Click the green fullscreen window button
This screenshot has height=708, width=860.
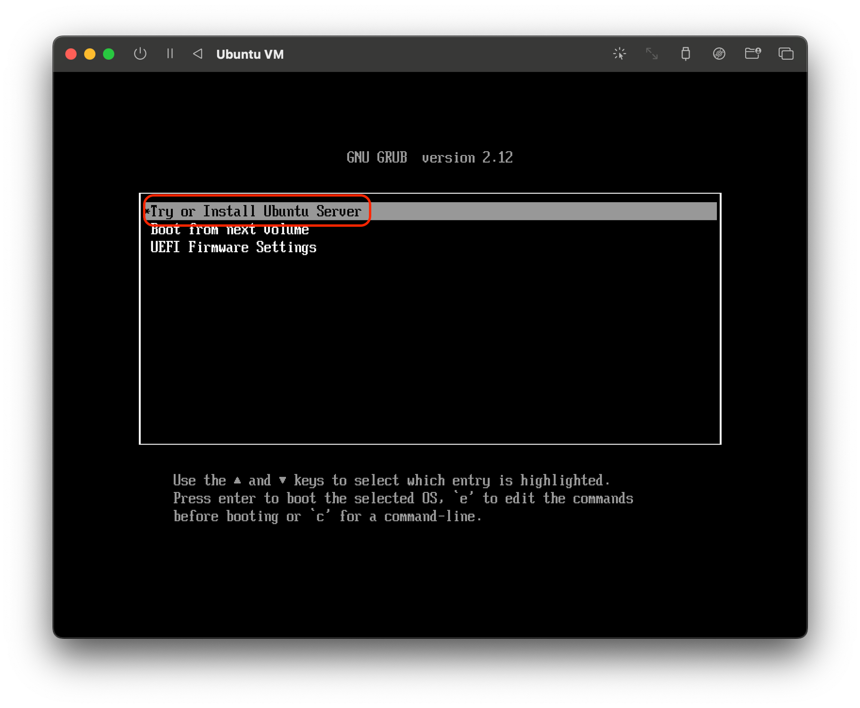point(109,54)
